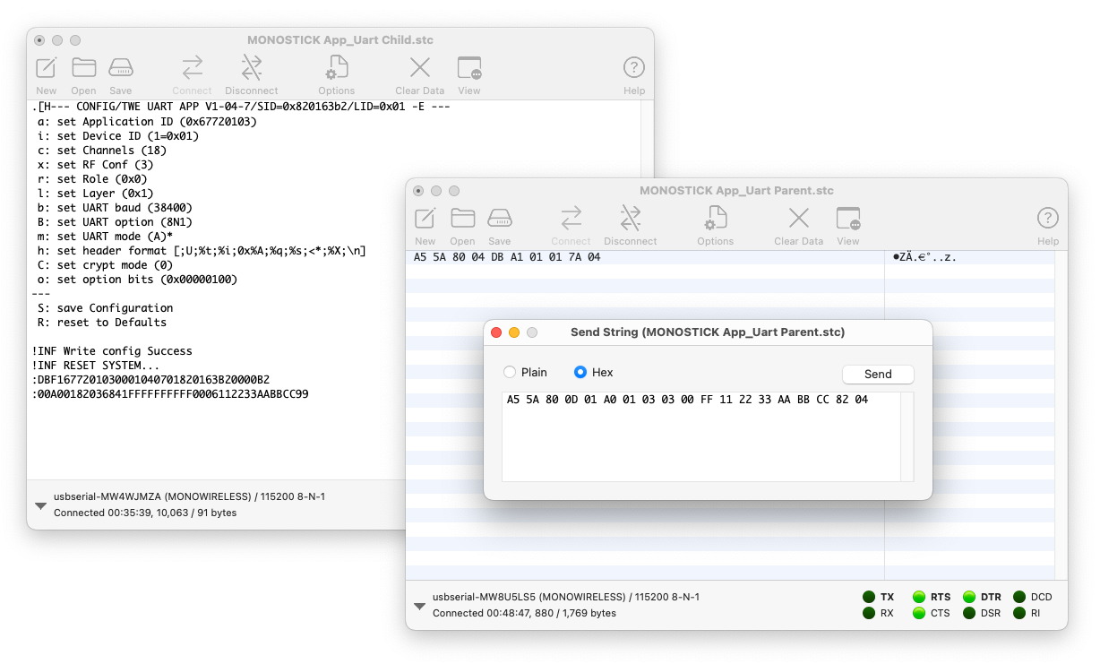
Task: Open Help in the Parent window
Action: click(1047, 220)
